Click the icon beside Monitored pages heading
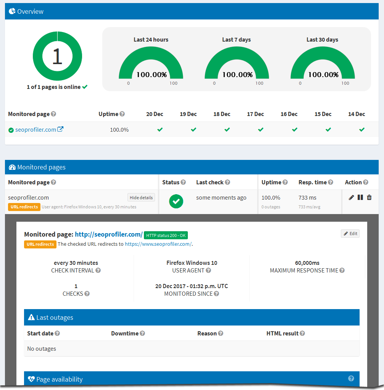Image resolution: width=384 pixels, height=390 pixels. 12,167
